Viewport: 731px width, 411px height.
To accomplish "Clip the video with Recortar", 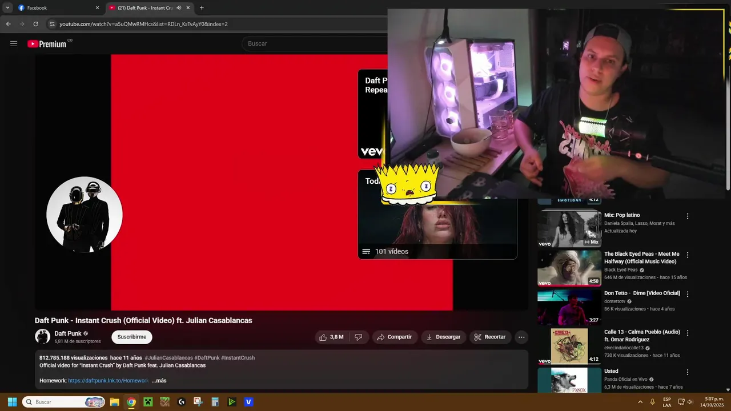I will click(491, 337).
